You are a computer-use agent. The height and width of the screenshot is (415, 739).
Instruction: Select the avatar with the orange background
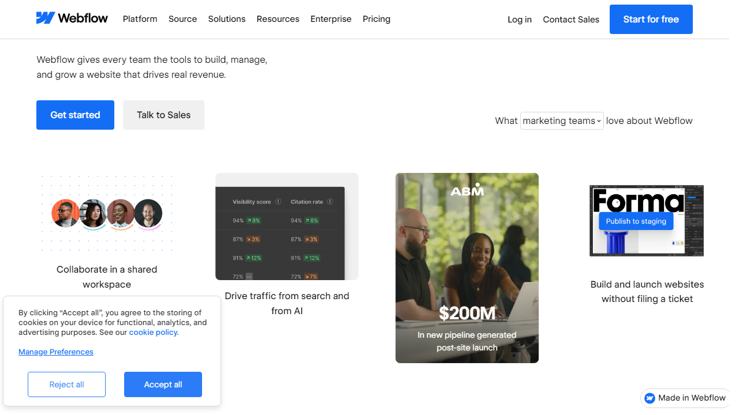[65, 213]
